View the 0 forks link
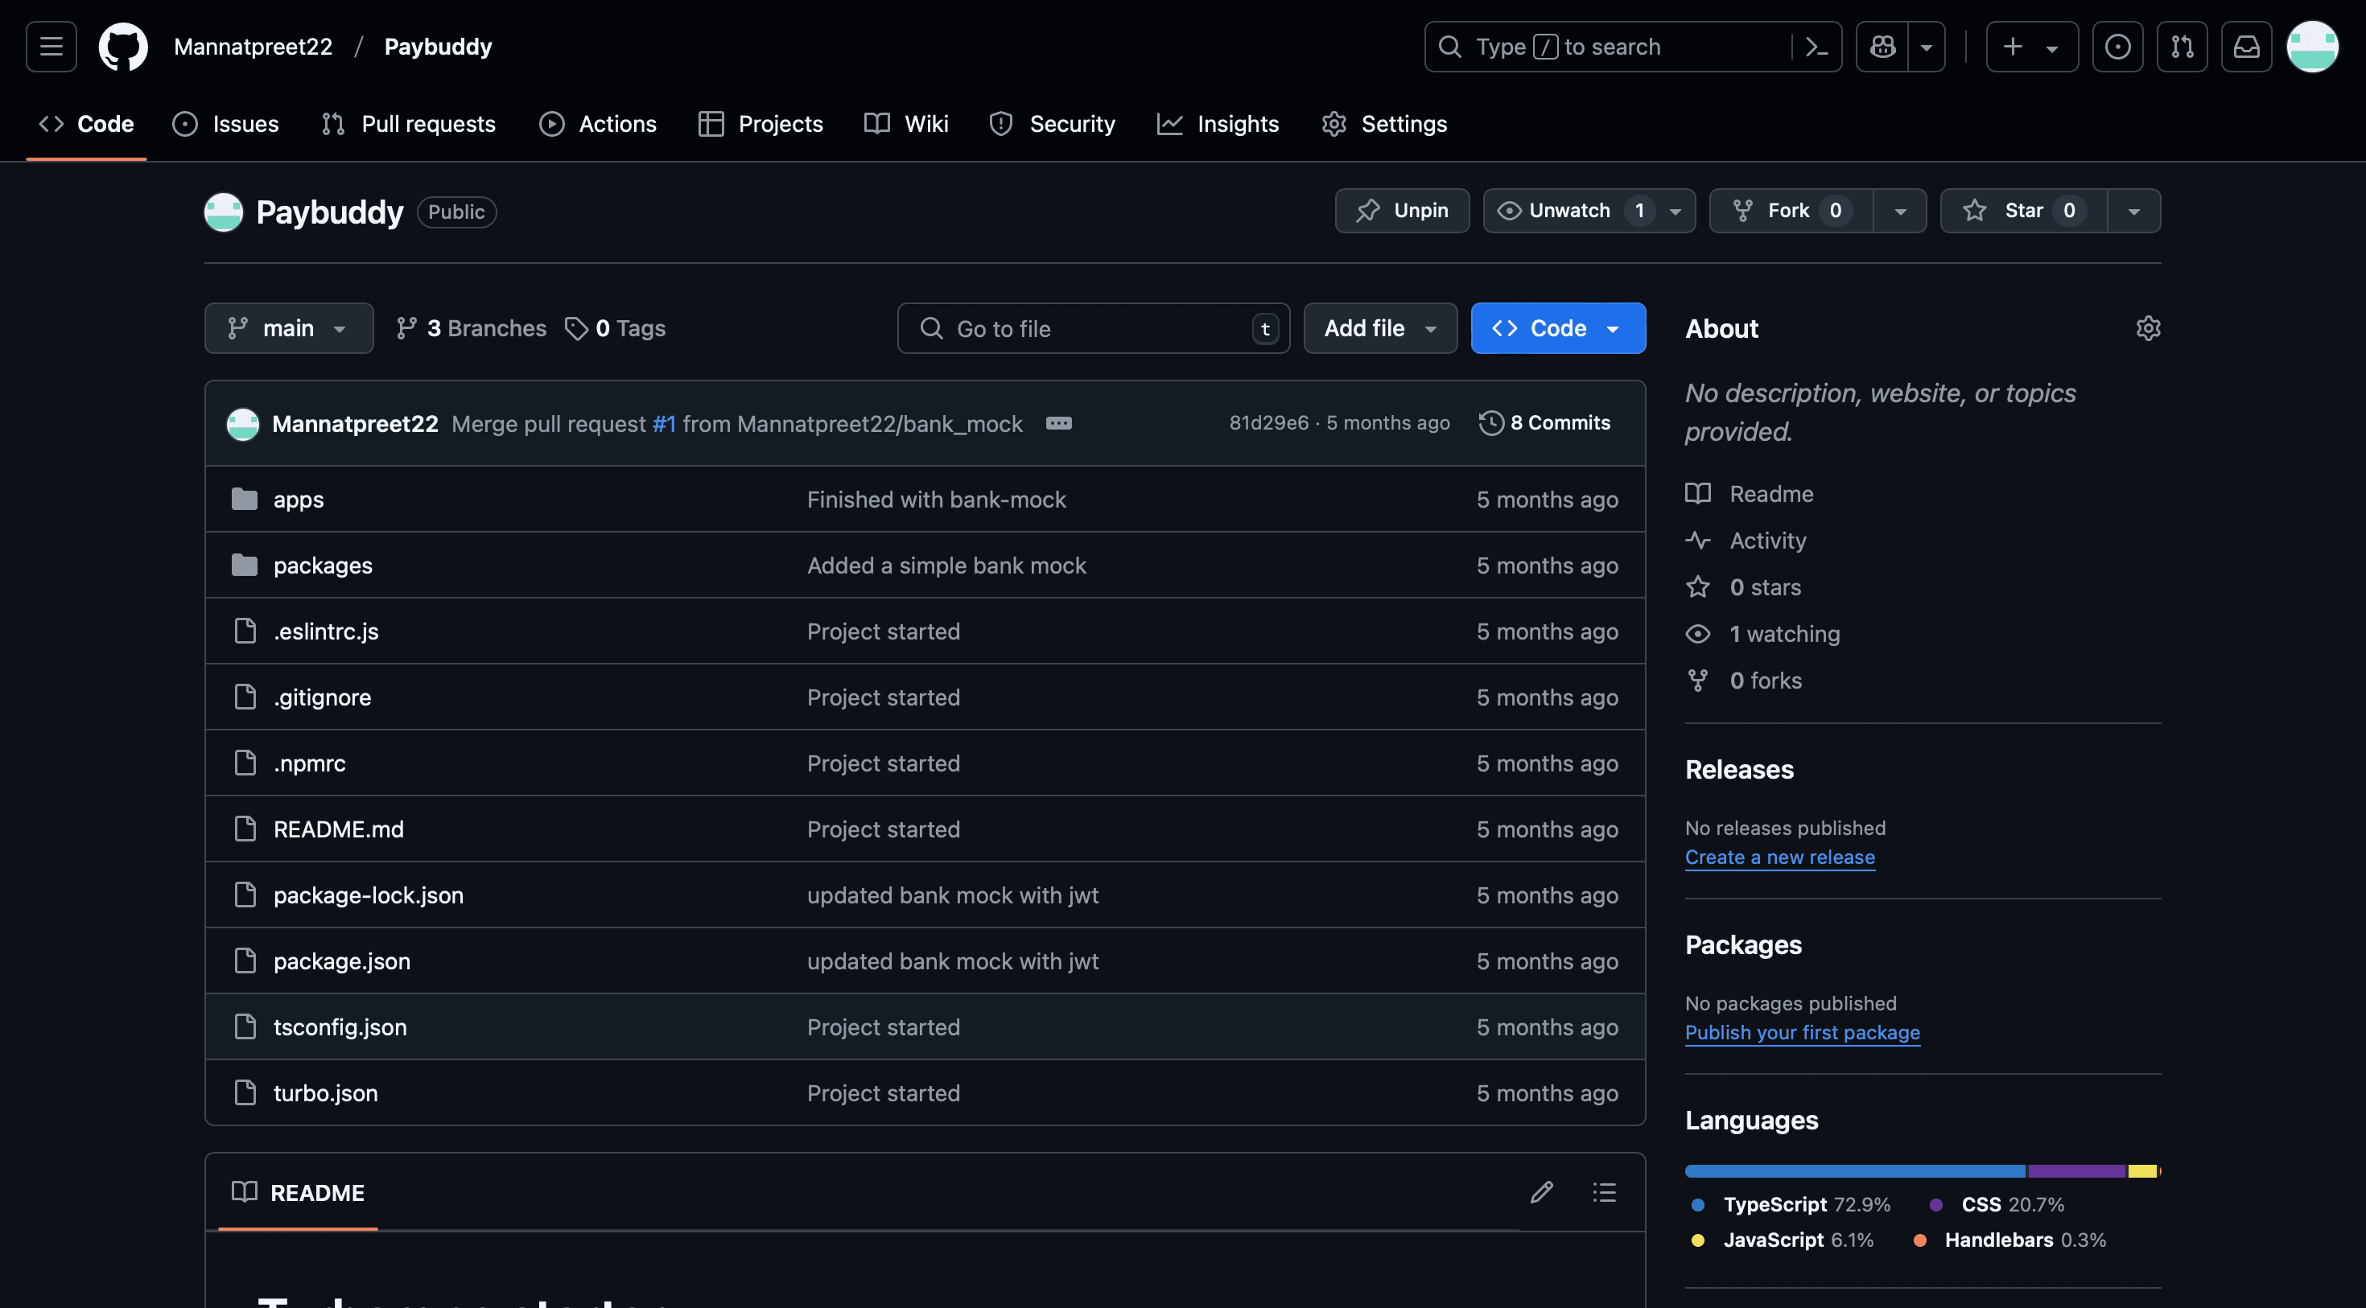The height and width of the screenshot is (1308, 2366). [1744, 681]
